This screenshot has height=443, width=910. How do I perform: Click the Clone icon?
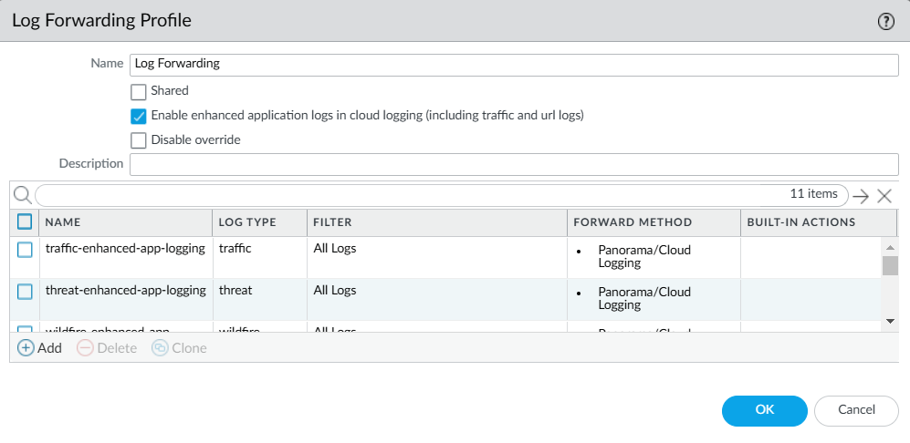(x=160, y=348)
